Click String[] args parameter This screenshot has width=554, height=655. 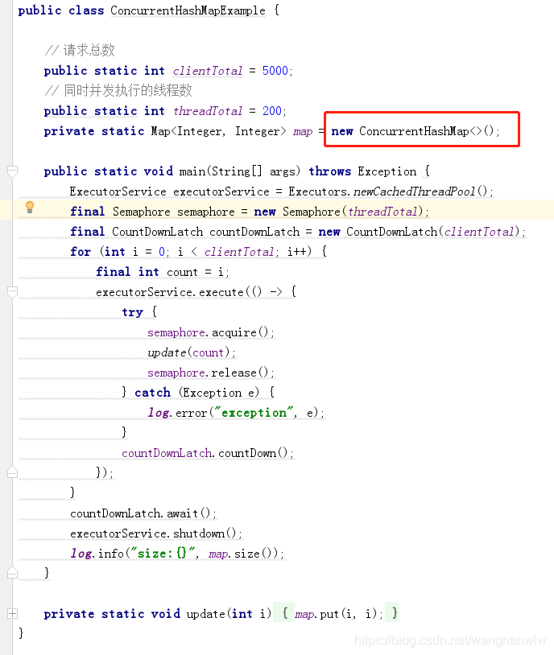tap(255, 171)
